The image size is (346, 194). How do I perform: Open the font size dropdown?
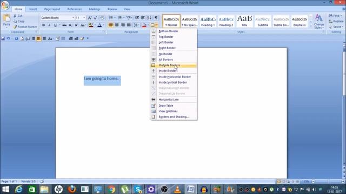[84, 18]
